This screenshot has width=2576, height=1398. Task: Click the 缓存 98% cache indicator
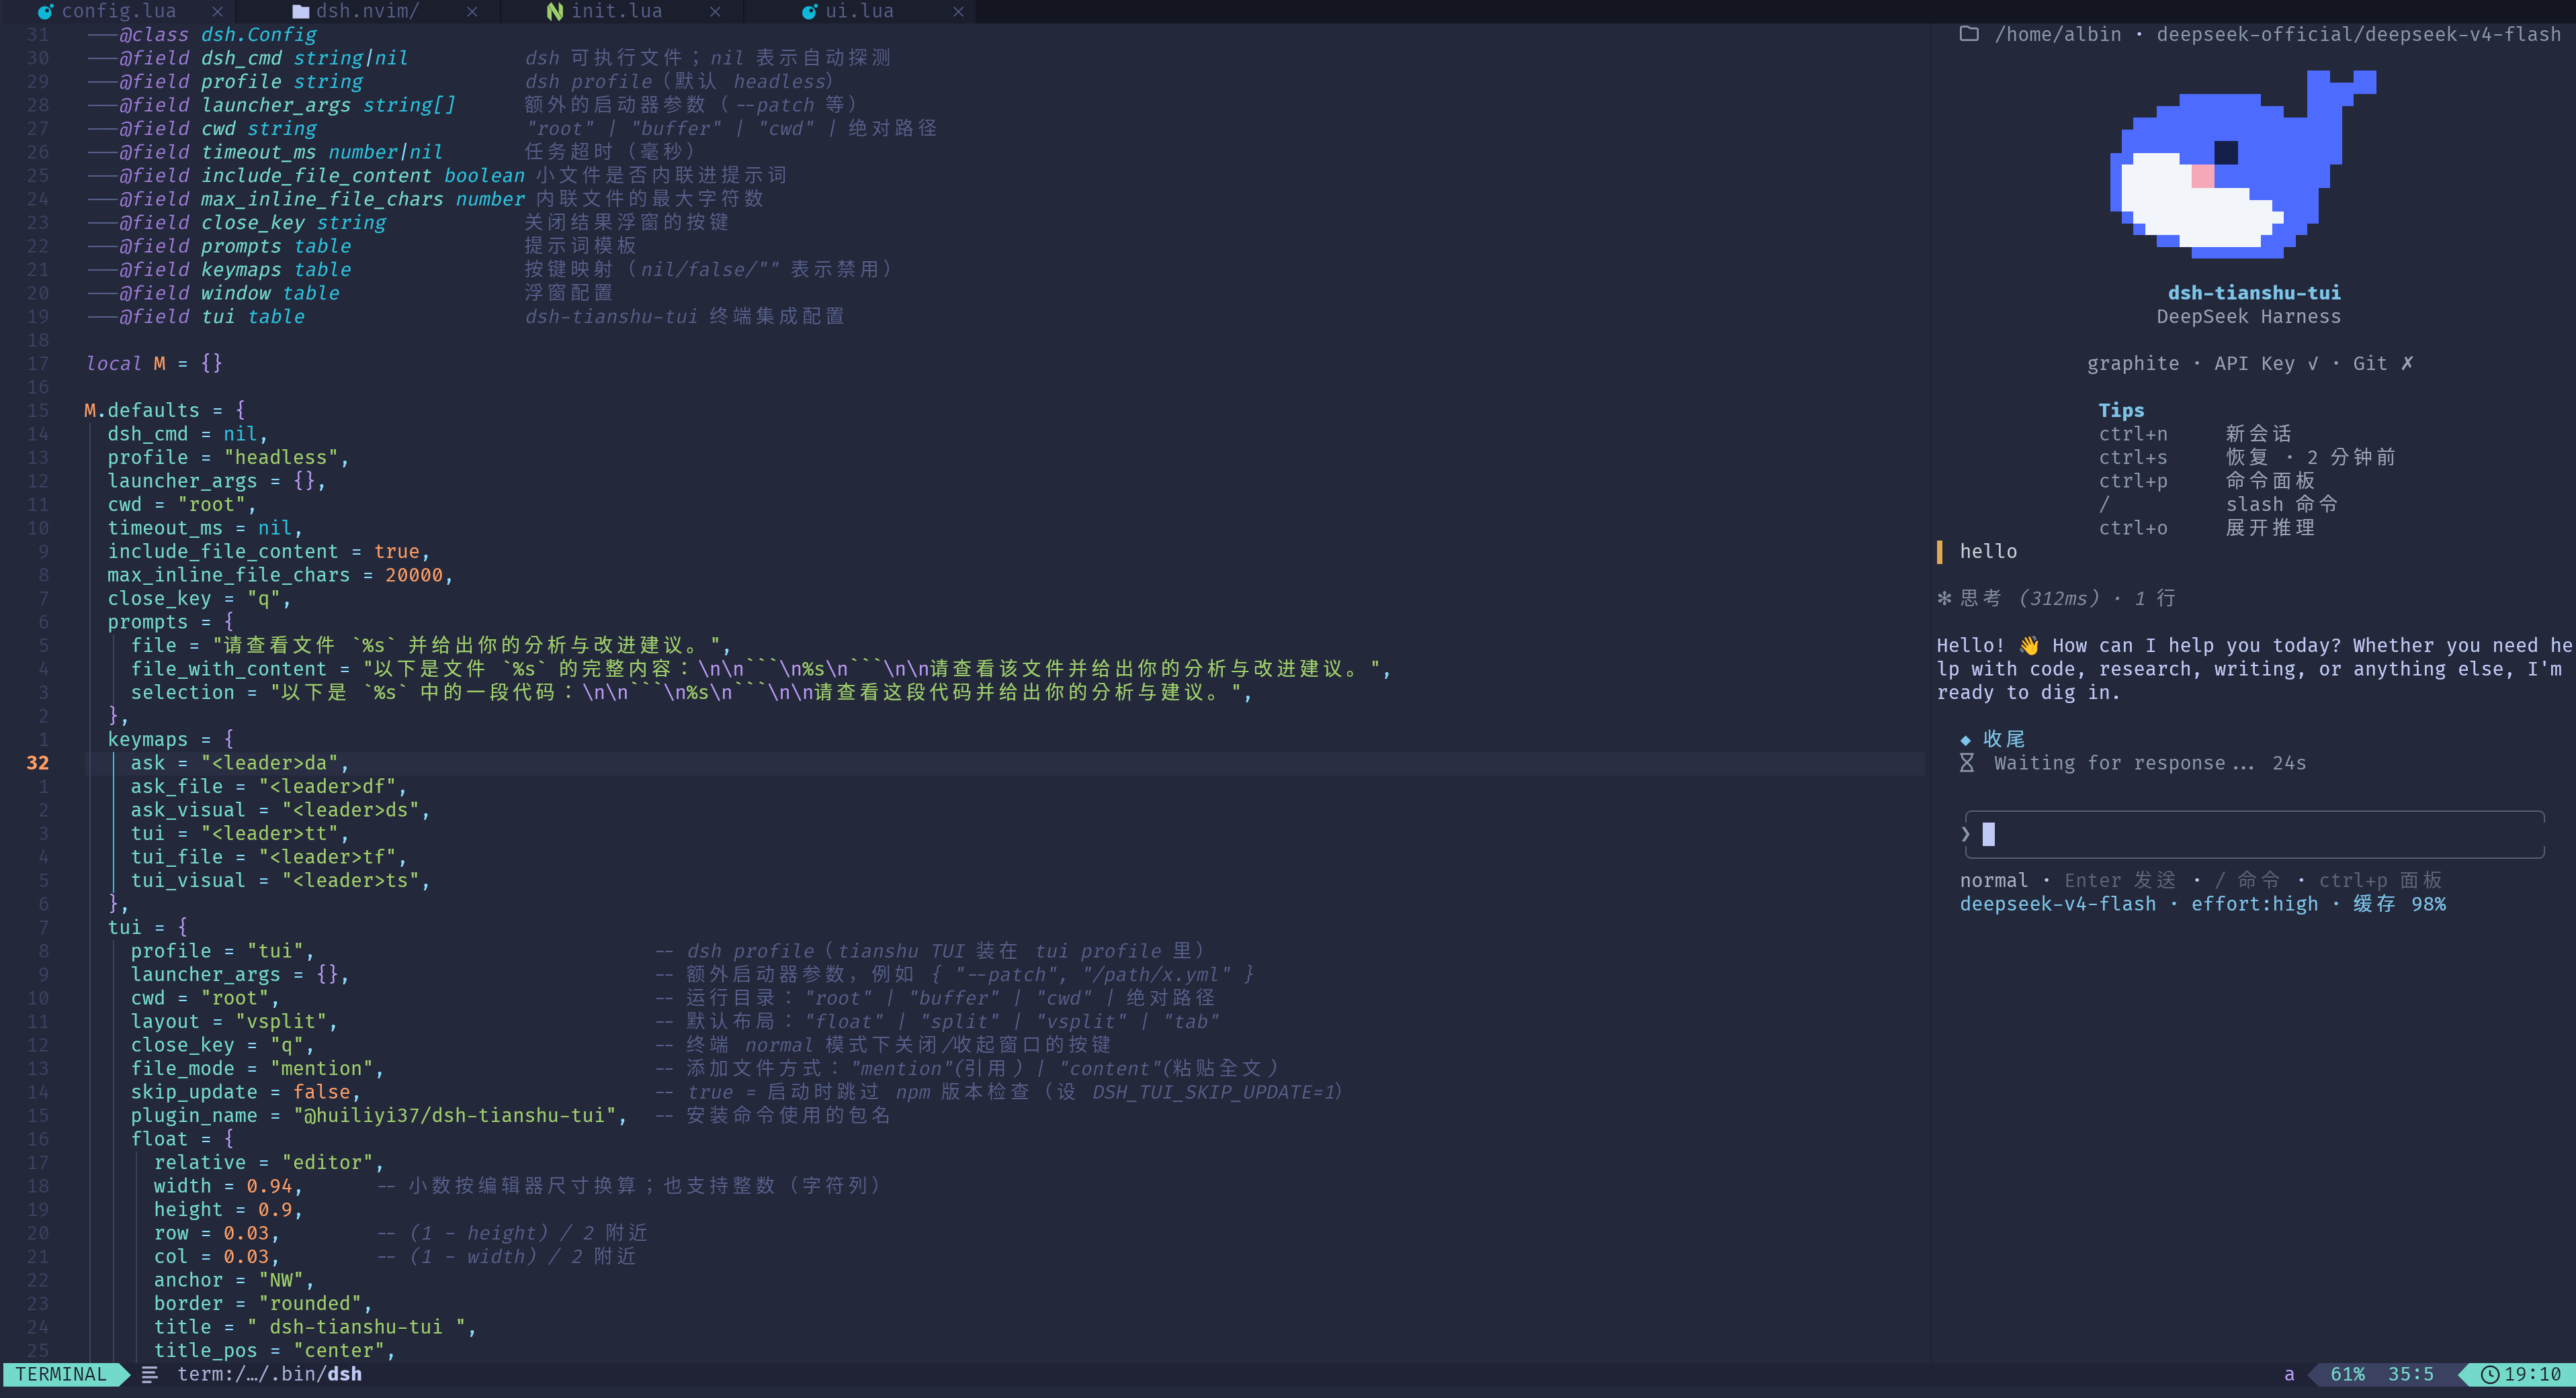[2399, 904]
